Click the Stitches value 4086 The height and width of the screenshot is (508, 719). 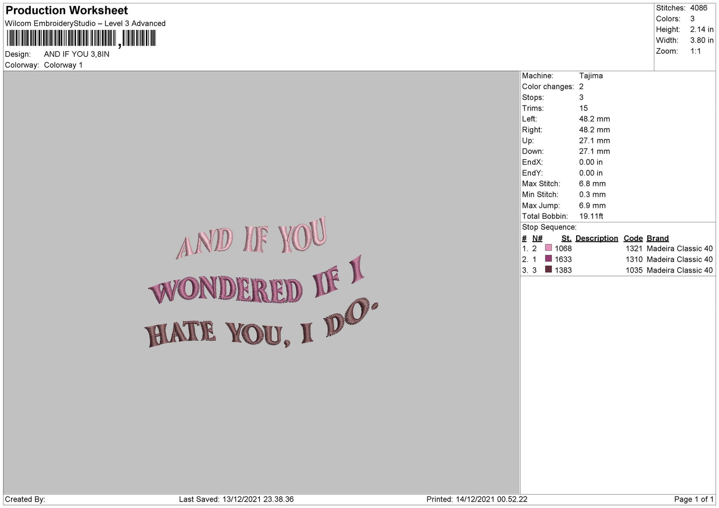[699, 8]
